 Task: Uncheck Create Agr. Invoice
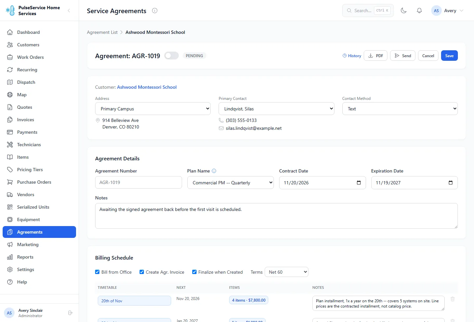point(142,272)
